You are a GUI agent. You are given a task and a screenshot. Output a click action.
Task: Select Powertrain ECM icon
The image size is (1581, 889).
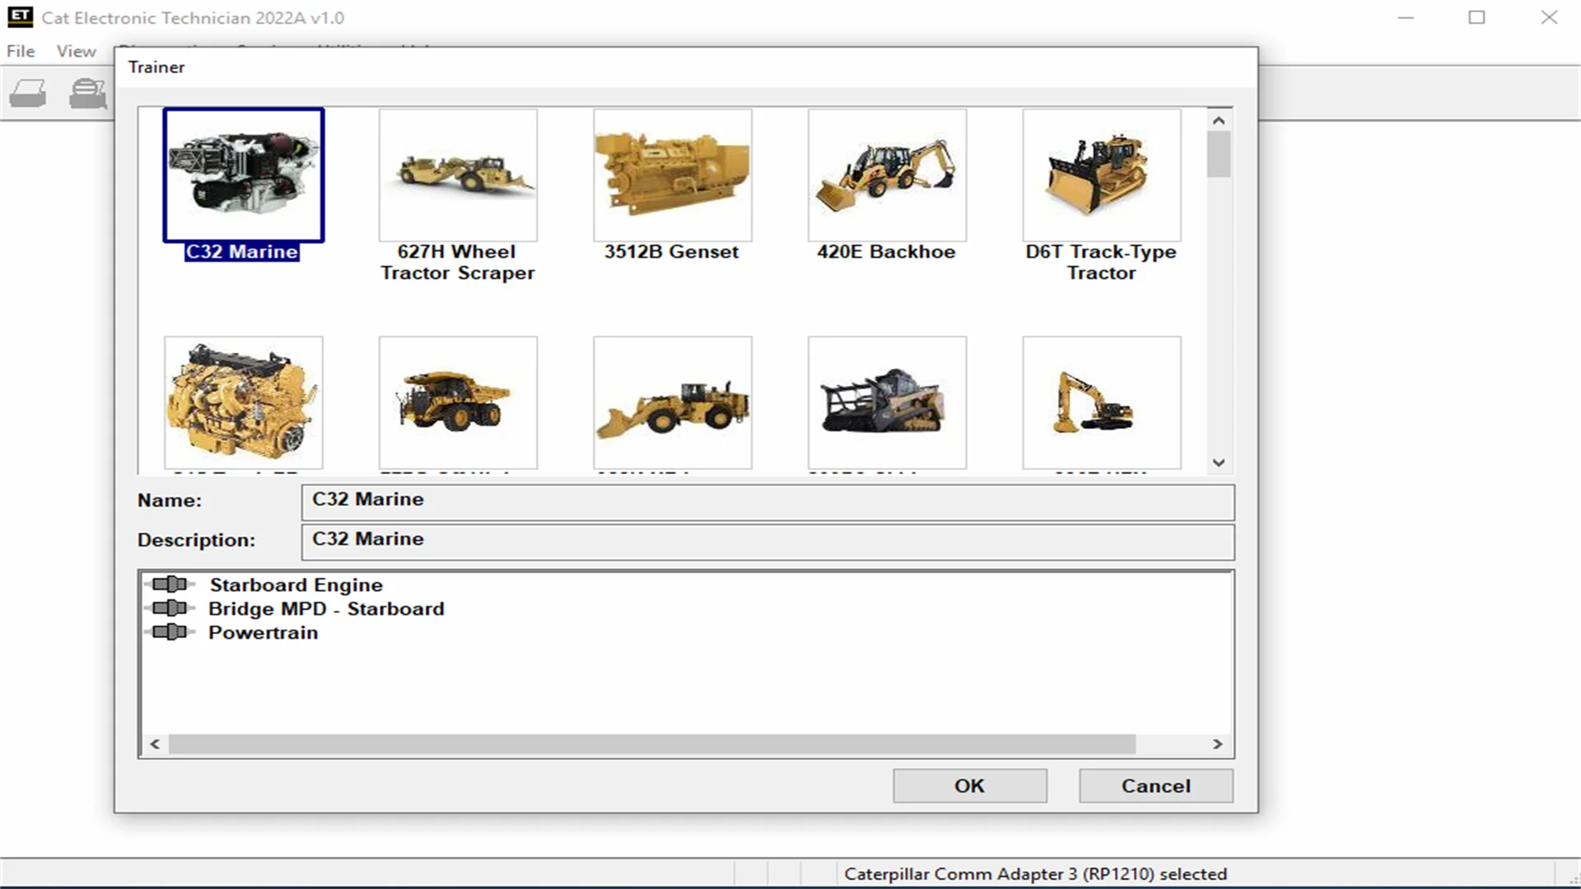[x=170, y=632]
